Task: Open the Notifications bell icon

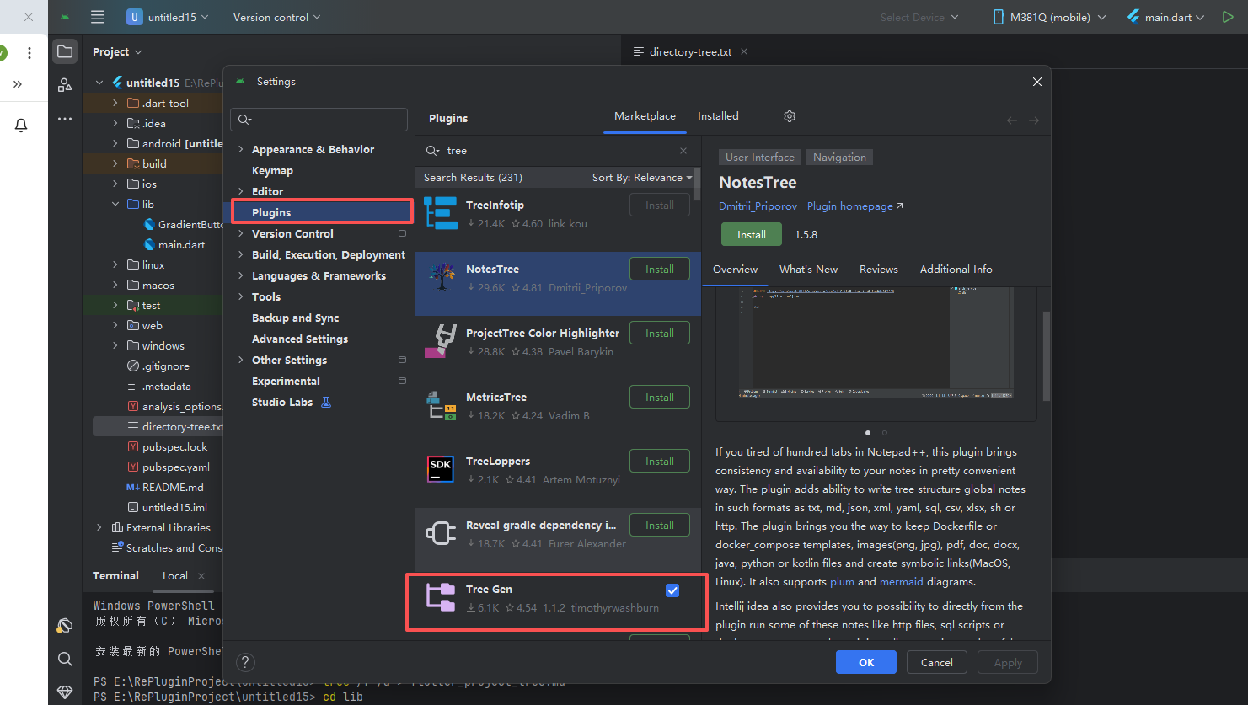Action: coord(21,125)
